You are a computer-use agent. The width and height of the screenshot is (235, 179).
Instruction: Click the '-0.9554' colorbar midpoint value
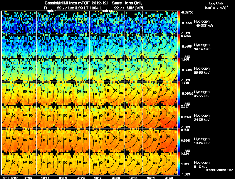(187, 23)
